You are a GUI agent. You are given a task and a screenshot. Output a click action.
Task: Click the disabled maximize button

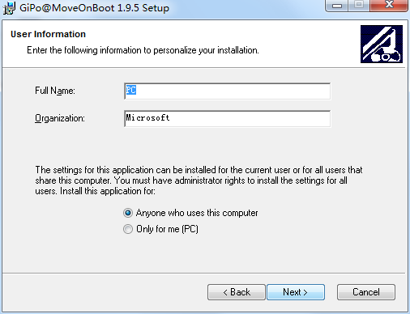pos(359,5)
